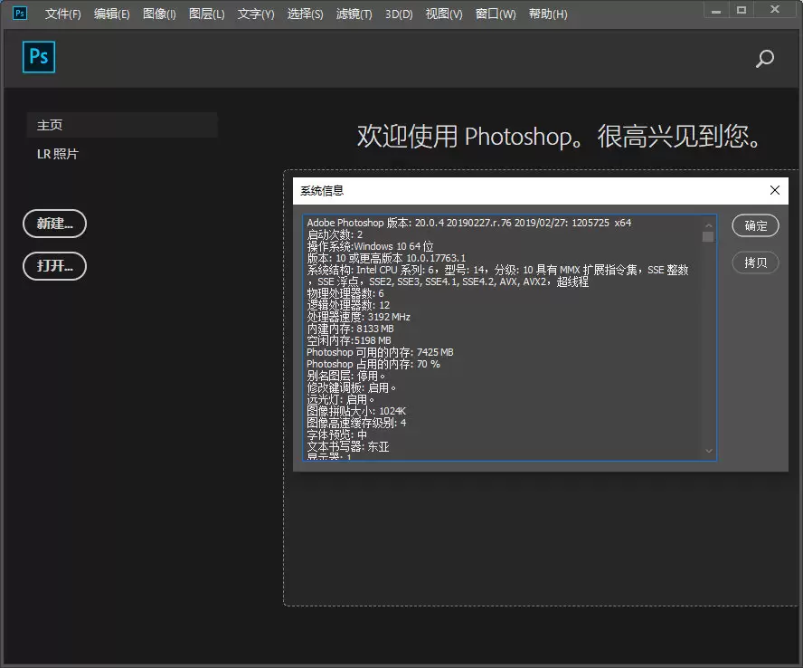
Task: Open the 窗口(W) menu
Action: pyautogui.click(x=496, y=14)
